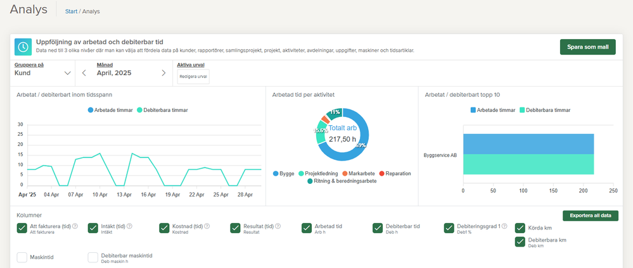Image resolution: width=633 pixels, height=268 pixels.
Task: Follow the Start breadcrumb link
Action: (x=71, y=11)
